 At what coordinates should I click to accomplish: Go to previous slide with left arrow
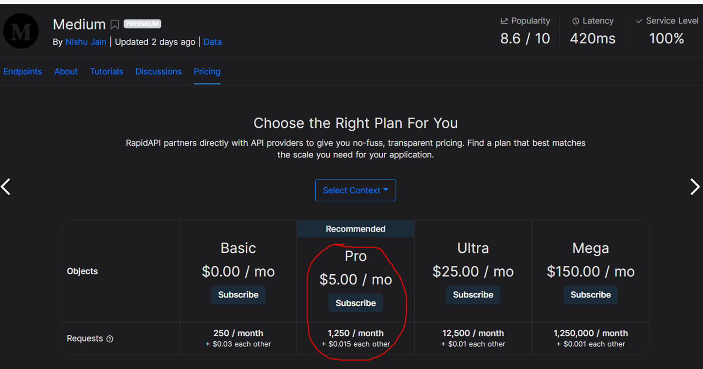pos(6,187)
